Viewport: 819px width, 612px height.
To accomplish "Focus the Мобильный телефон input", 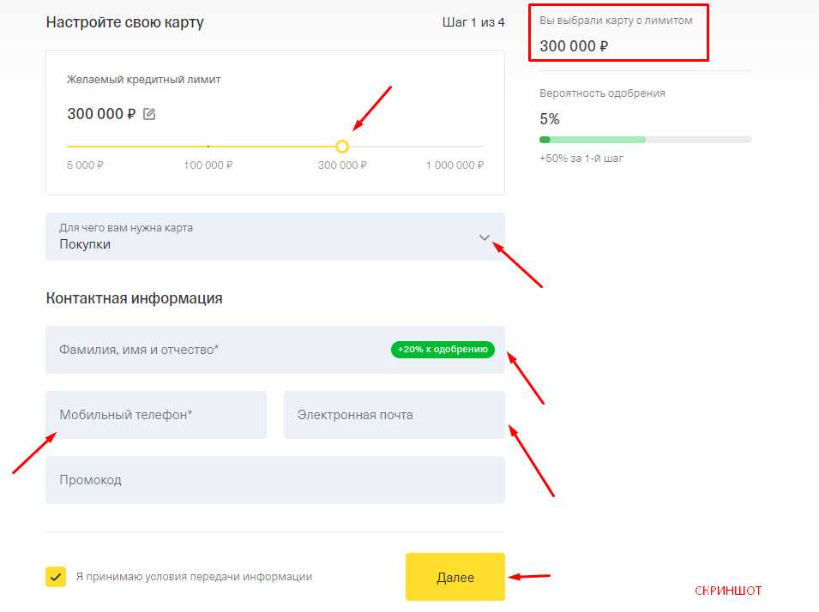I will tap(156, 415).
